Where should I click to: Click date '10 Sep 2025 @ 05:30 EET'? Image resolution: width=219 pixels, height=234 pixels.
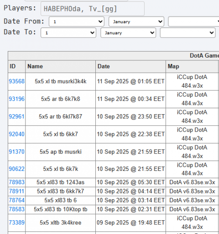coord(131,182)
